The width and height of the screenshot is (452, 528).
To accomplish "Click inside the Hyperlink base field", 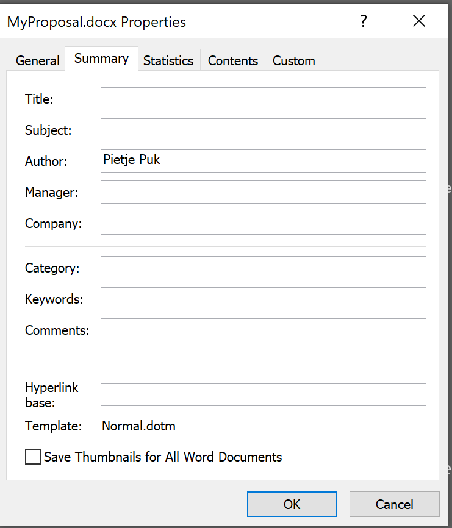I will click(x=262, y=394).
